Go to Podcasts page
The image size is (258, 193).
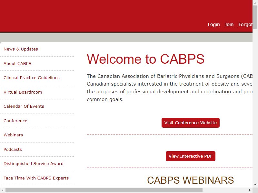(13, 149)
